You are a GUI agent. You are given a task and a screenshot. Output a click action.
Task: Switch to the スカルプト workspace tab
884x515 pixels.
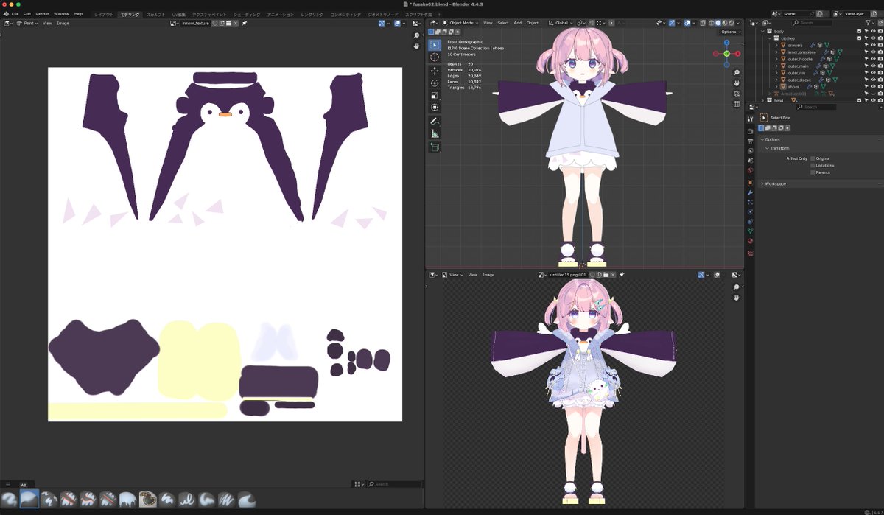pyautogui.click(x=156, y=14)
